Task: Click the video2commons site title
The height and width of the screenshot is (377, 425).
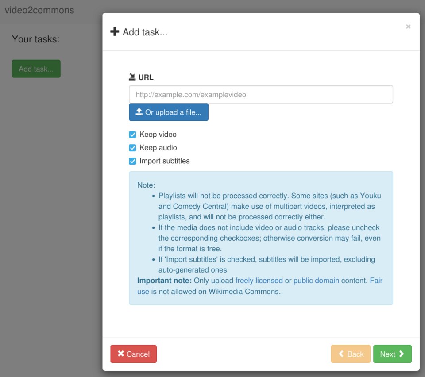Action: [39, 10]
